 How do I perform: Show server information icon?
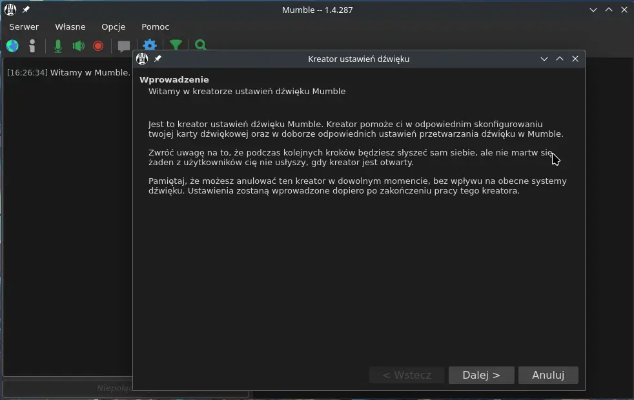(x=32, y=46)
